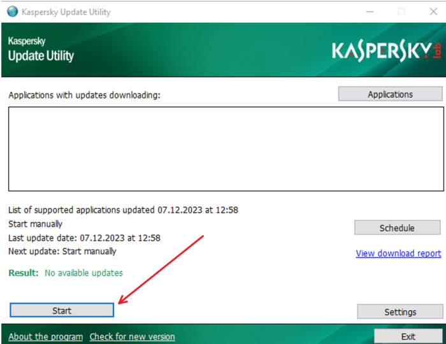Open the Applications selection dialog
The width and height of the screenshot is (446, 344).
[390, 94]
